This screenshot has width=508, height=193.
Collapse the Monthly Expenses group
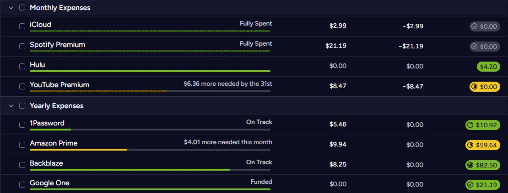(11, 8)
